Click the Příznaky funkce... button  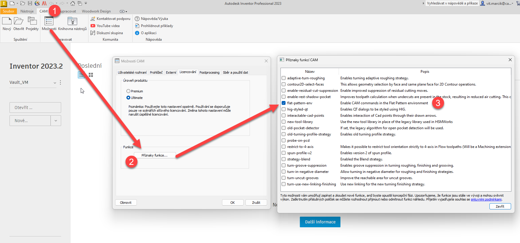tap(154, 155)
